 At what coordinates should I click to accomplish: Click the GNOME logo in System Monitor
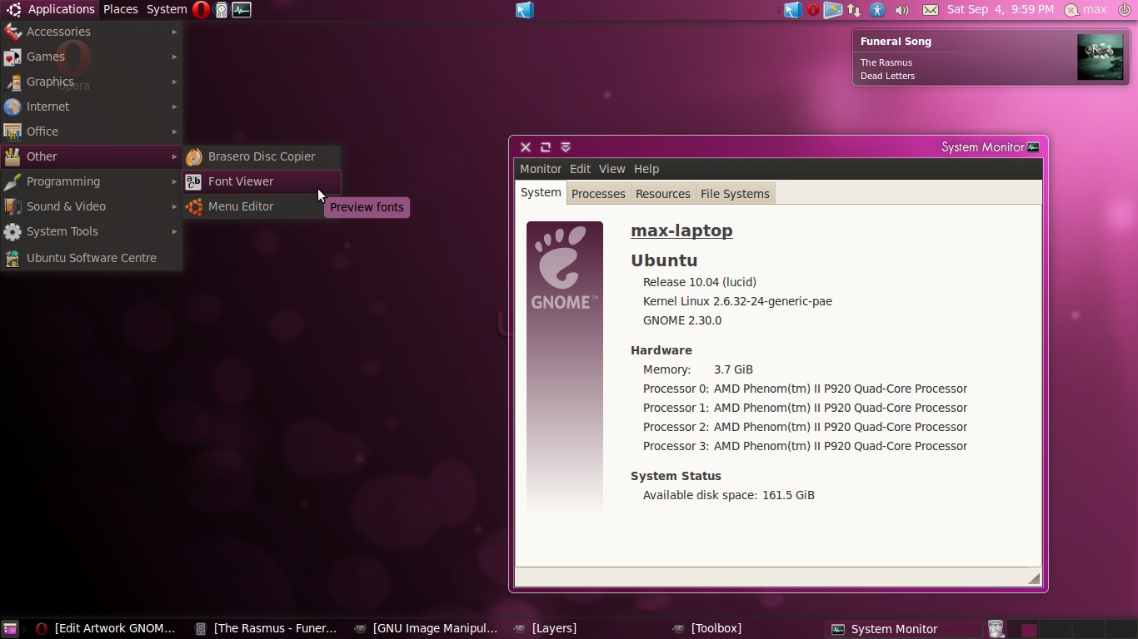point(565,266)
